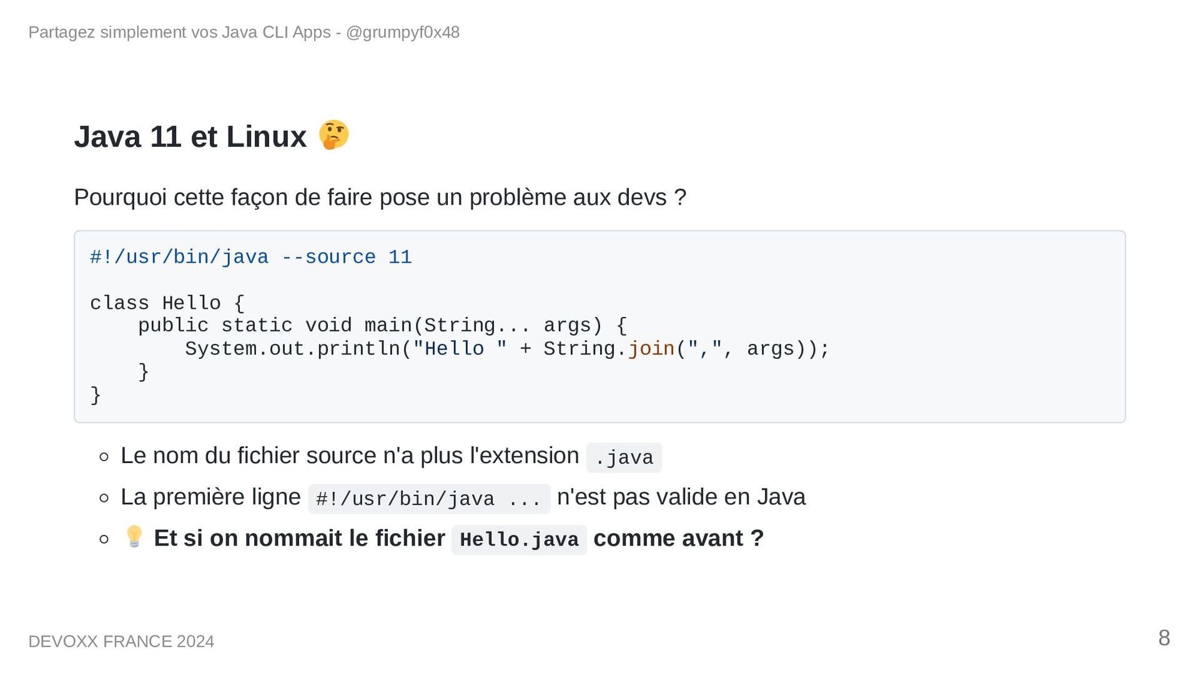Click the "Pourquoi cette façon de faire" question
The image size is (1199, 674).
(380, 197)
